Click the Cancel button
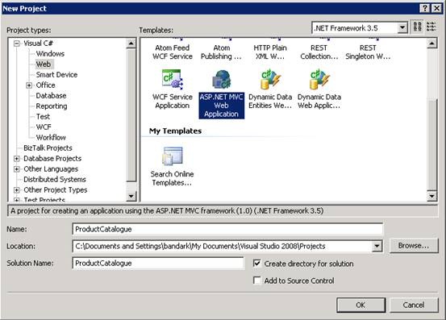 413,305
